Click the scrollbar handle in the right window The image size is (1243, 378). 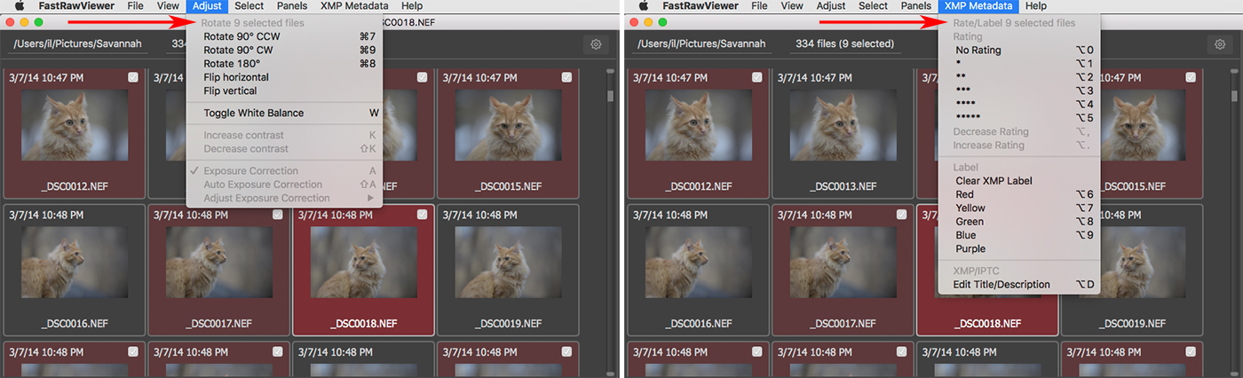tap(1234, 96)
